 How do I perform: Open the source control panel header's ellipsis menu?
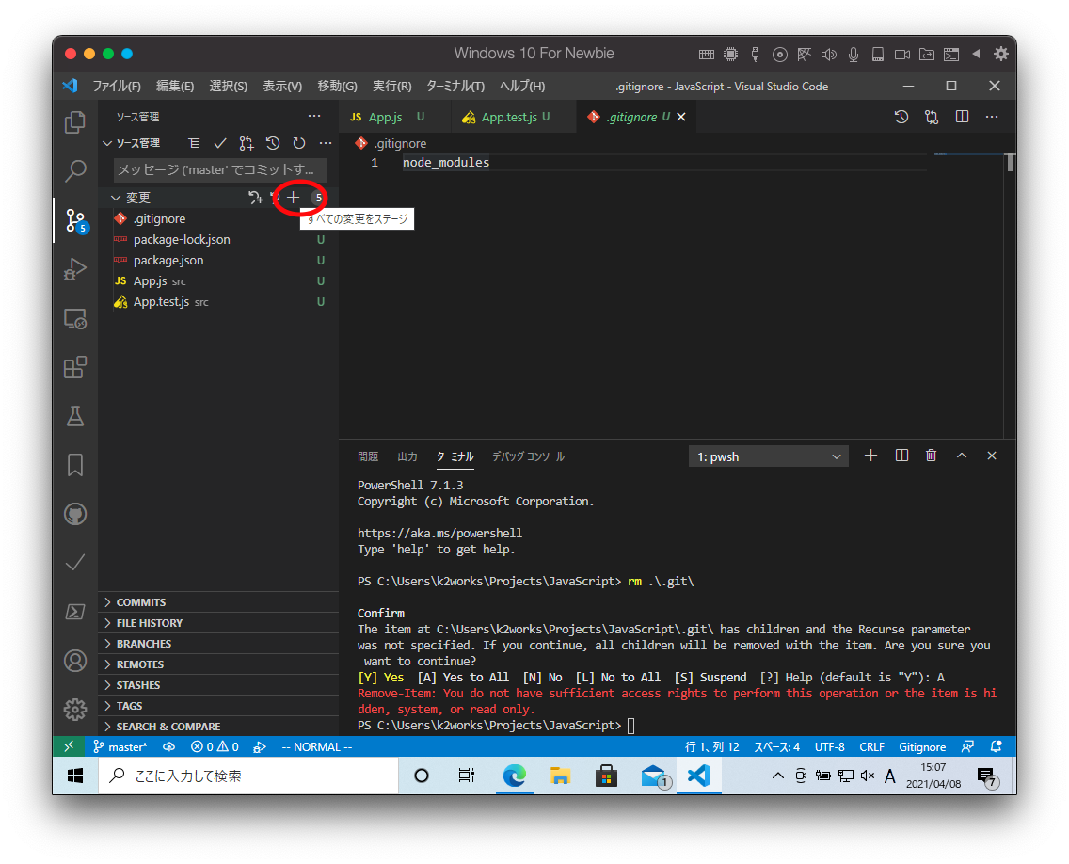click(314, 117)
